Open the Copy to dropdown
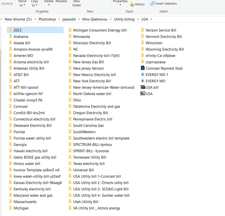The image size is (225, 216). [x=35, y=3]
